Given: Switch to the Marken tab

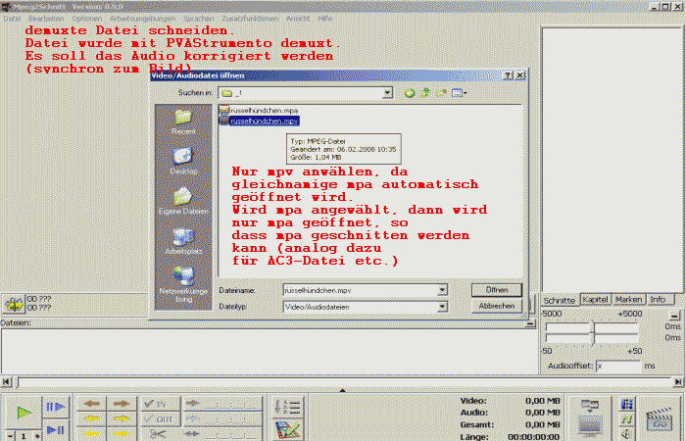Looking at the screenshot, I should (628, 299).
